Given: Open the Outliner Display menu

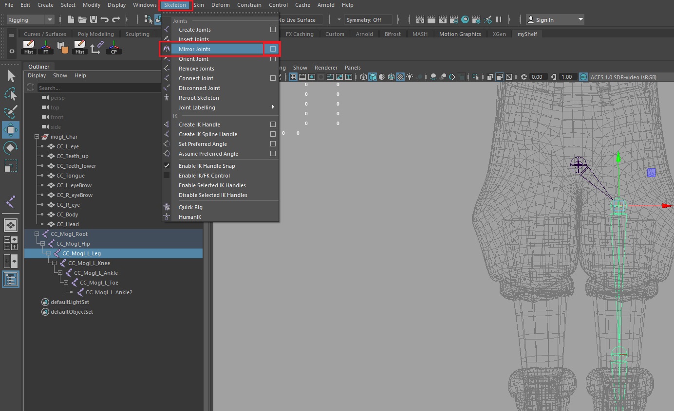Looking at the screenshot, I should point(37,75).
